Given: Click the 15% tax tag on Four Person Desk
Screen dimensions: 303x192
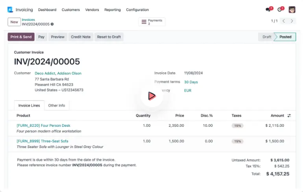Looking at the screenshot, I should [237, 126].
